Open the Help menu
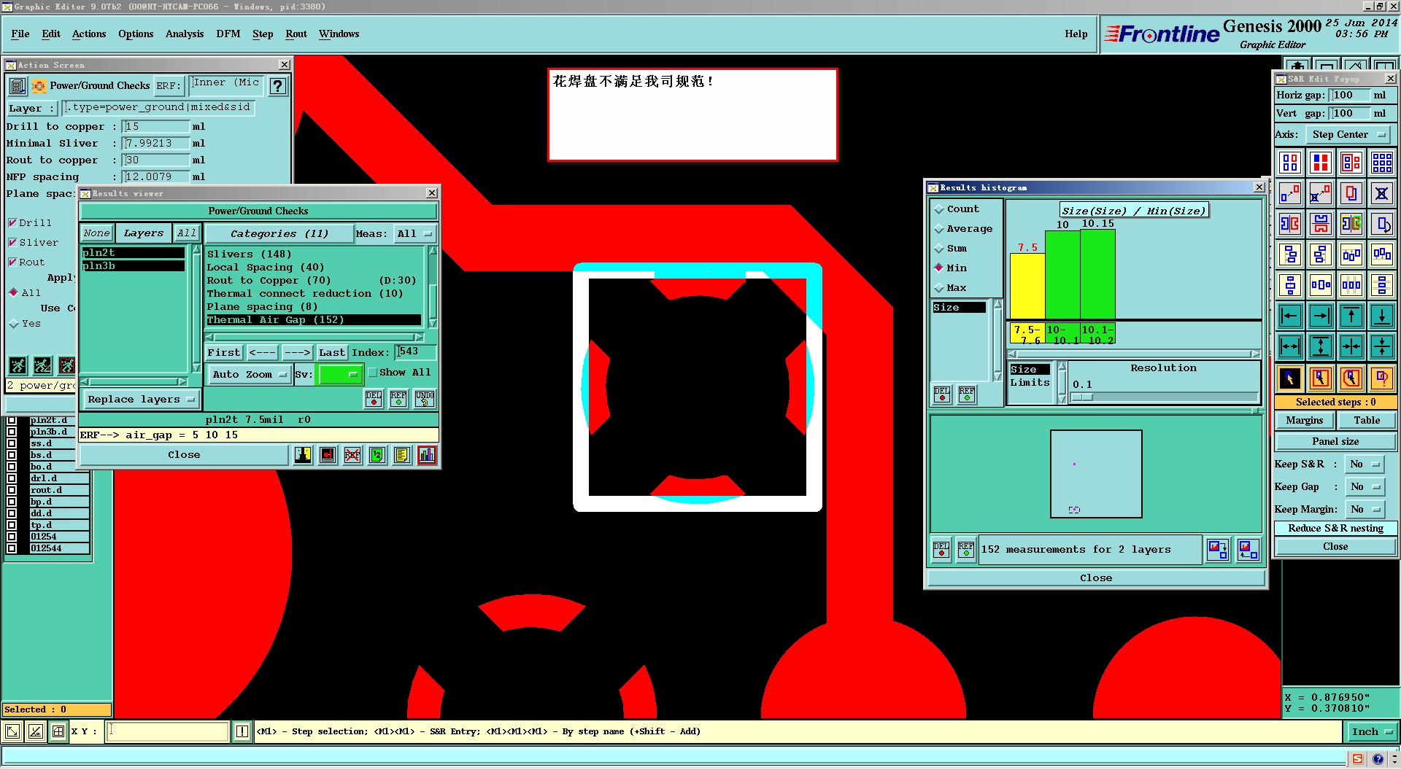The image size is (1401, 770). coord(1076,34)
